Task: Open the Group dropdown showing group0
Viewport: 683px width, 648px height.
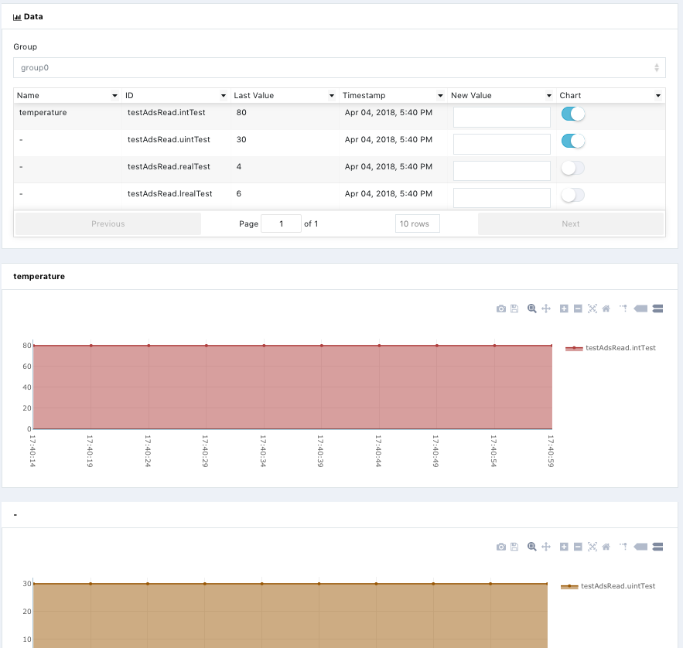Action: click(x=339, y=68)
